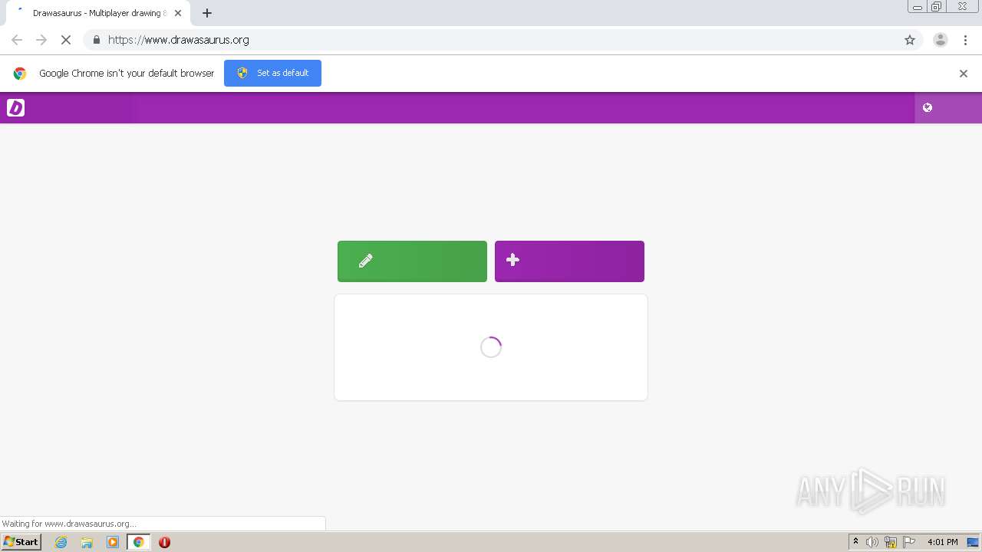View site security lock information
Screen dimensions: 982x552
pyautogui.click(x=96, y=40)
